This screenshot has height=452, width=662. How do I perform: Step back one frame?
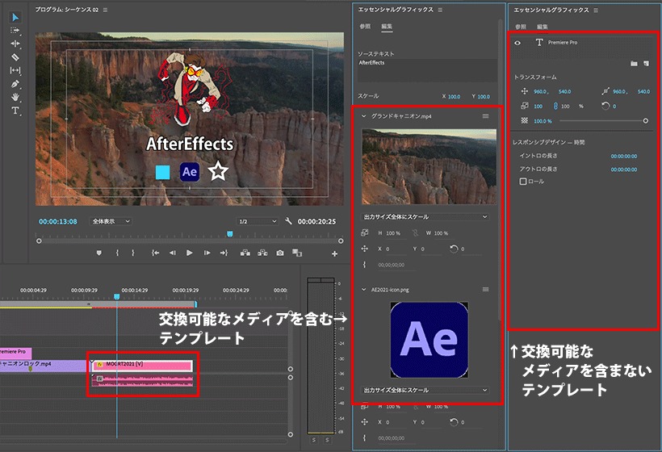coord(172,253)
